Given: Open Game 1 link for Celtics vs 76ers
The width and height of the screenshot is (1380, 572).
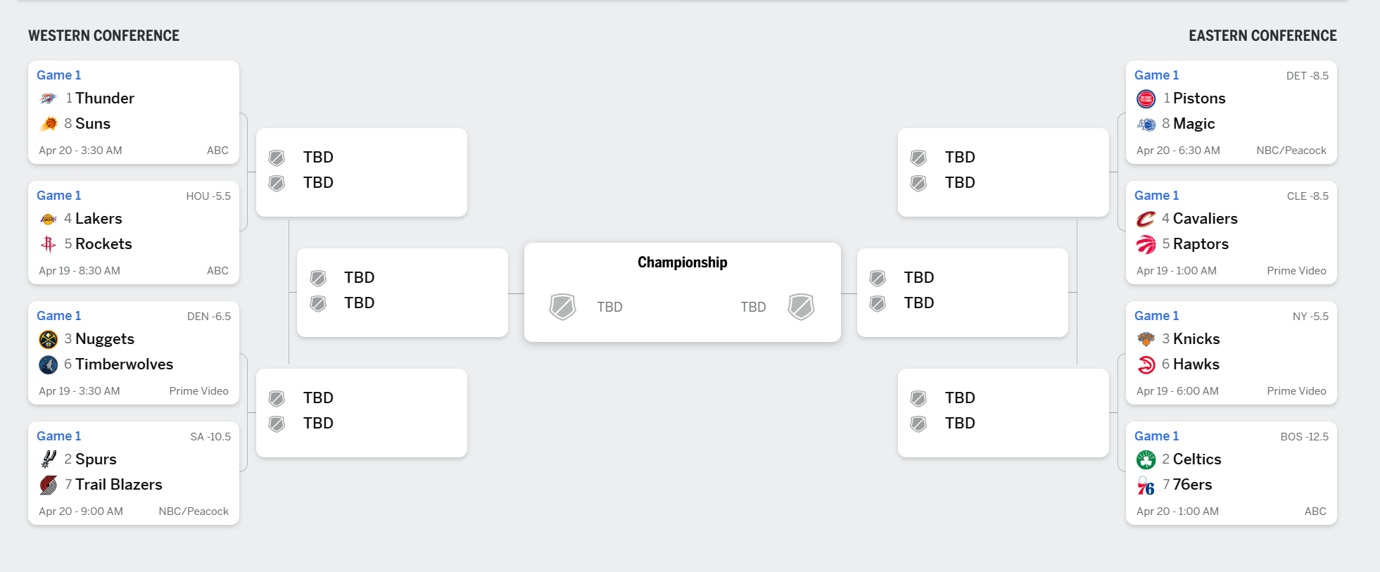Looking at the screenshot, I should pos(1156,436).
